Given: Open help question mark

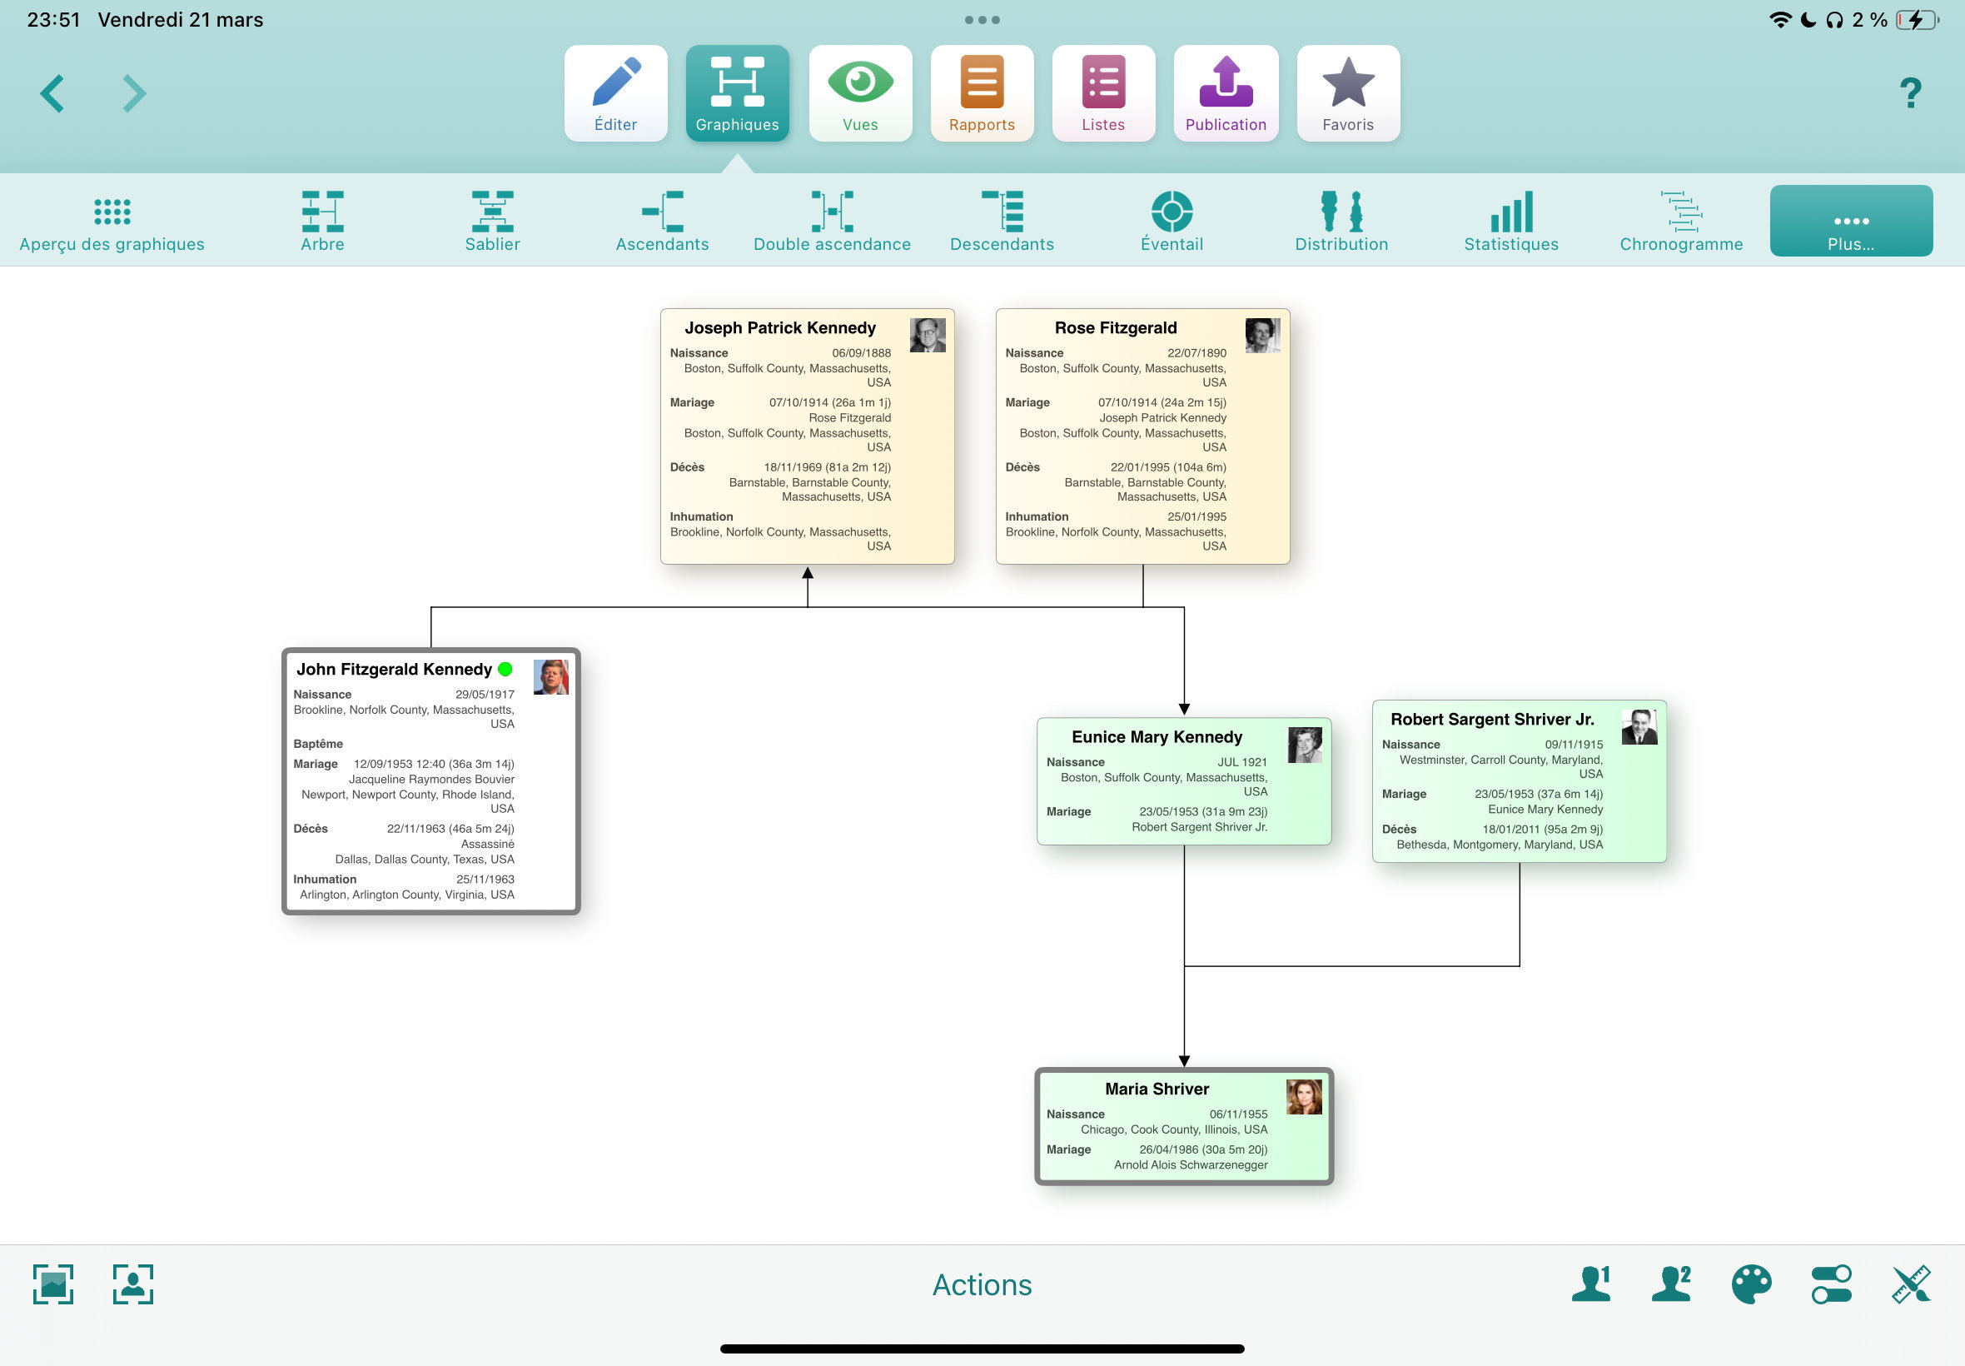Looking at the screenshot, I should 1910,92.
